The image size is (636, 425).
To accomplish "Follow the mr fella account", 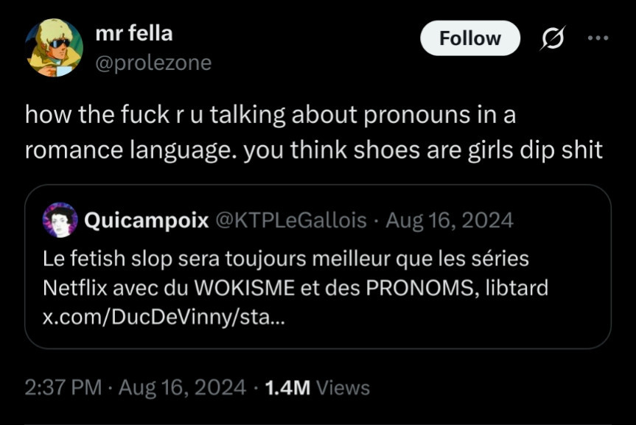I will coord(469,38).
